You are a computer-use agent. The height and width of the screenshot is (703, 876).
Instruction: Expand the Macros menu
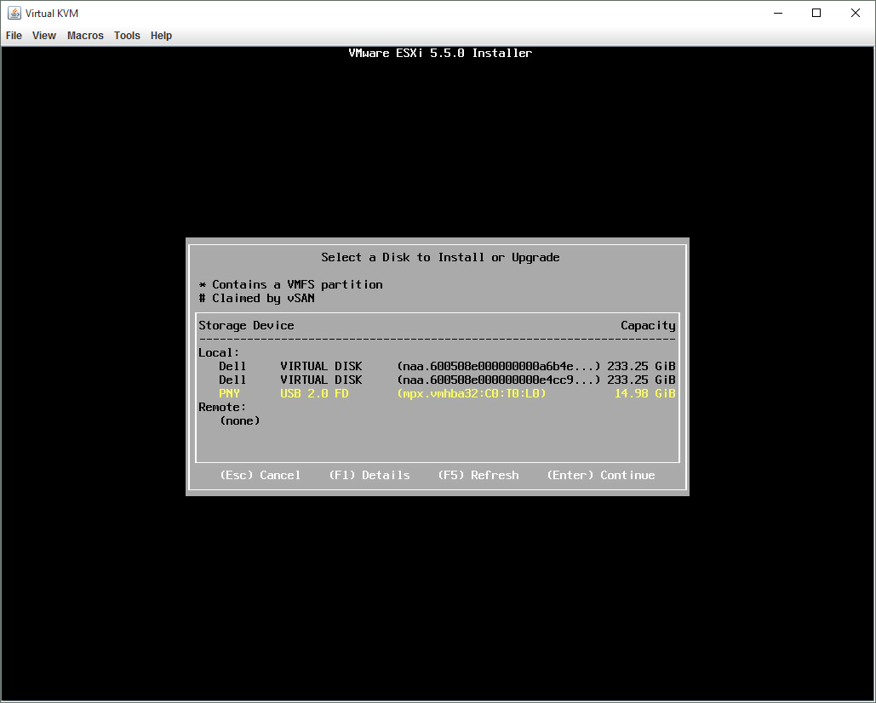coord(85,36)
